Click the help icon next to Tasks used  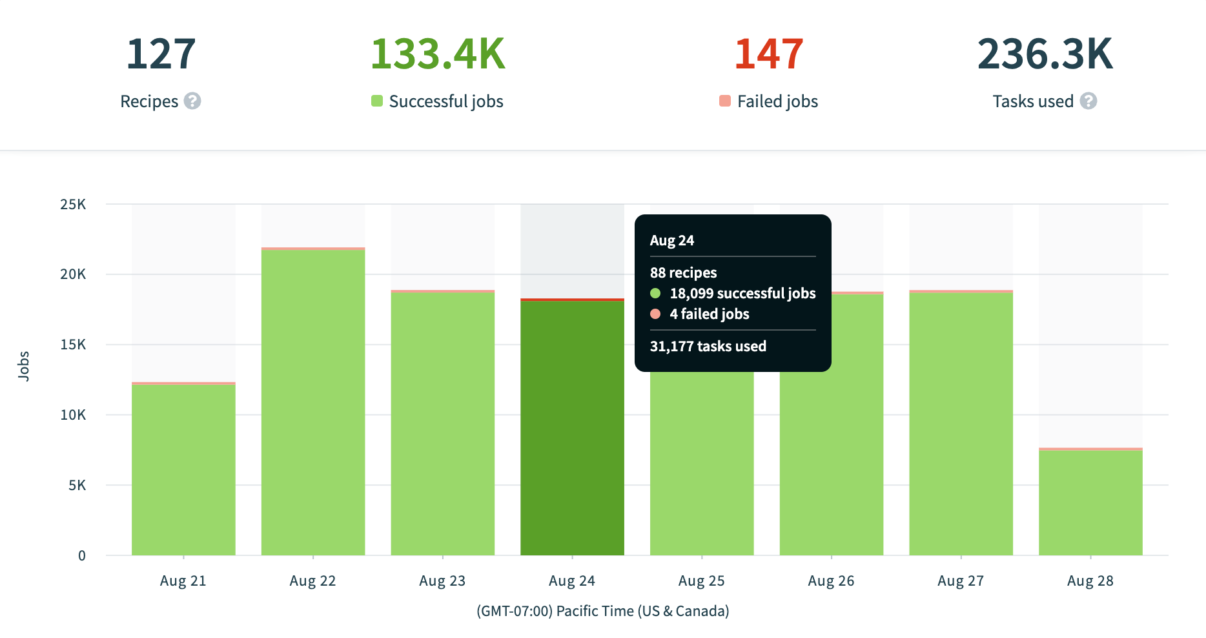point(1090,101)
